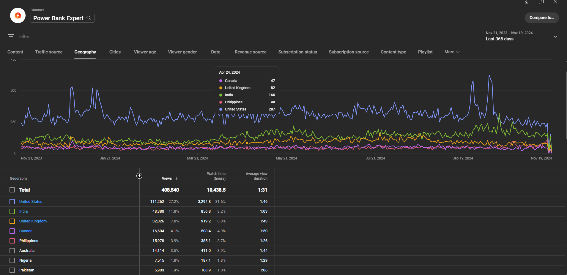Image resolution: width=567 pixels, height=275 pixels.
Task: Click the Compare to... button
Action: [542, 18]
